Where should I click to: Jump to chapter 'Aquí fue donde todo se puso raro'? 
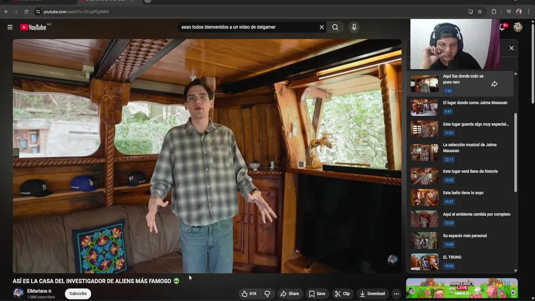click(x=459, y=84)
